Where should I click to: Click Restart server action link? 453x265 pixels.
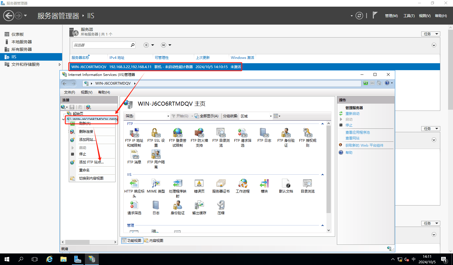click(352, 114)
